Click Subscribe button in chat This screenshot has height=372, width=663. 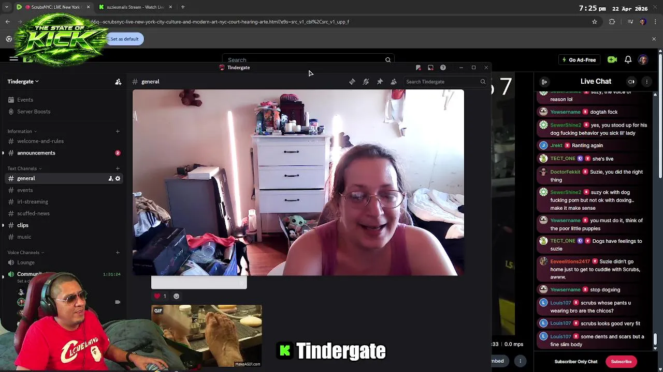(x=621, y=362)
